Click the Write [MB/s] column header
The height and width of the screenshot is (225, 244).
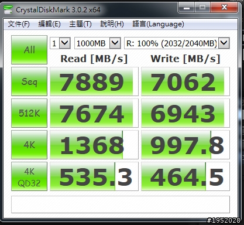pyautogui.click(x=185, y=59)
